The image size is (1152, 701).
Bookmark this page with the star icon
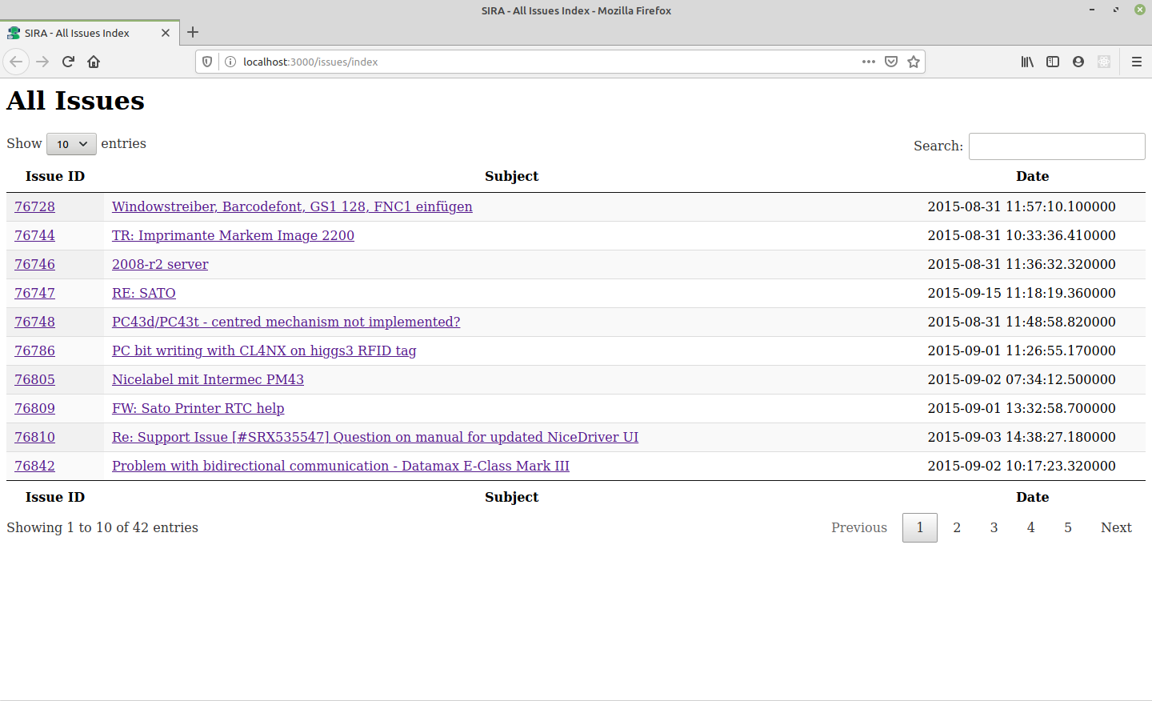tap(914, 62)
